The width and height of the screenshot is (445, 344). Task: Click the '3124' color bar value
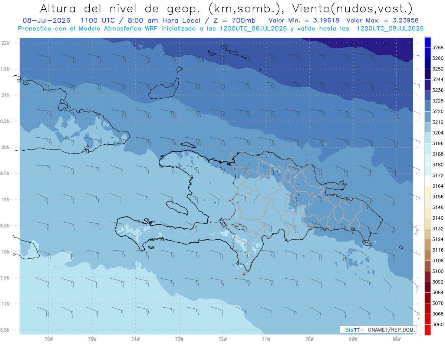438,239
